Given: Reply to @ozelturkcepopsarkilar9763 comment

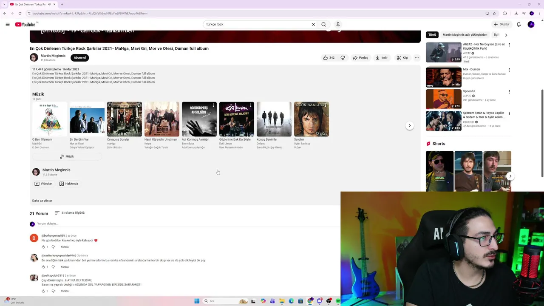Looking at the screenshot, I should (65, 267).
